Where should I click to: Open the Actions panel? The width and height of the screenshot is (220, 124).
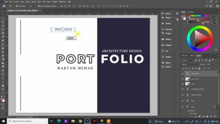166,23
